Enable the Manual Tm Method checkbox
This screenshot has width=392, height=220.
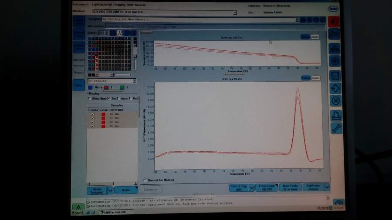coord(145,180)
